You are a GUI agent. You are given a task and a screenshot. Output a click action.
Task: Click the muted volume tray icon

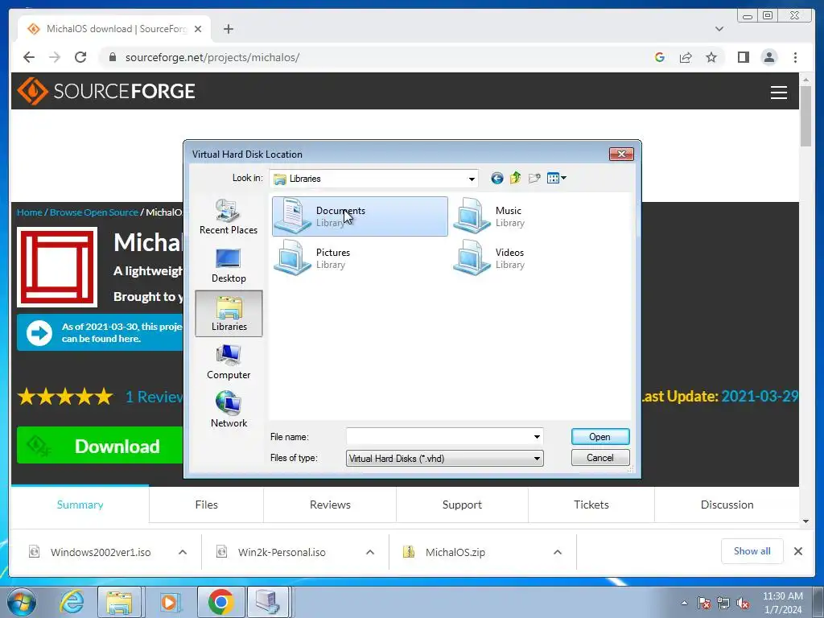[743, 604]
